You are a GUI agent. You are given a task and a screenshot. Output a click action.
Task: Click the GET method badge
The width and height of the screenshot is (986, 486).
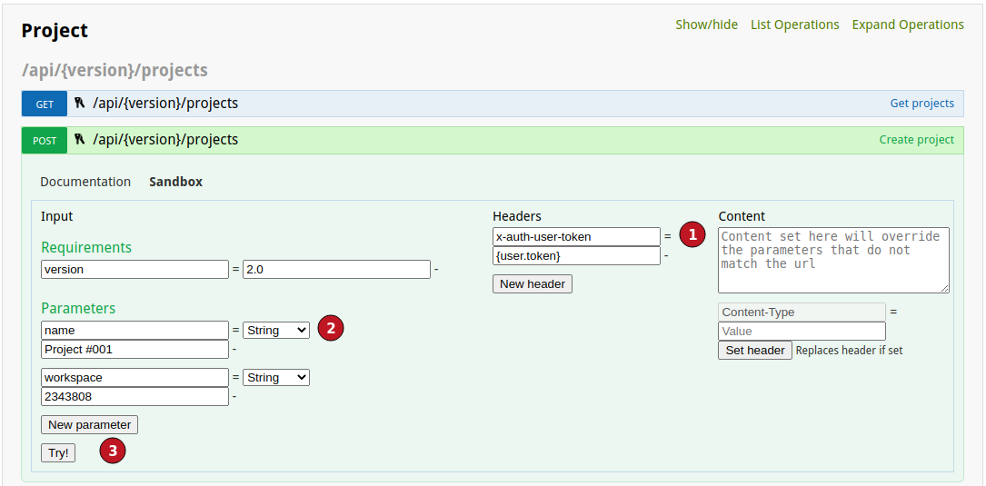click(x=44, y=104)
